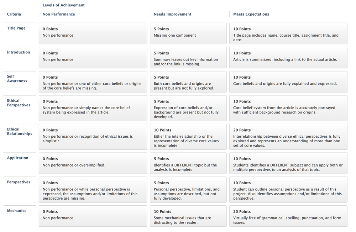356x232 pixels.
Task: Choose 20 Points cell for Ethical Relationships
Action: 288,137
